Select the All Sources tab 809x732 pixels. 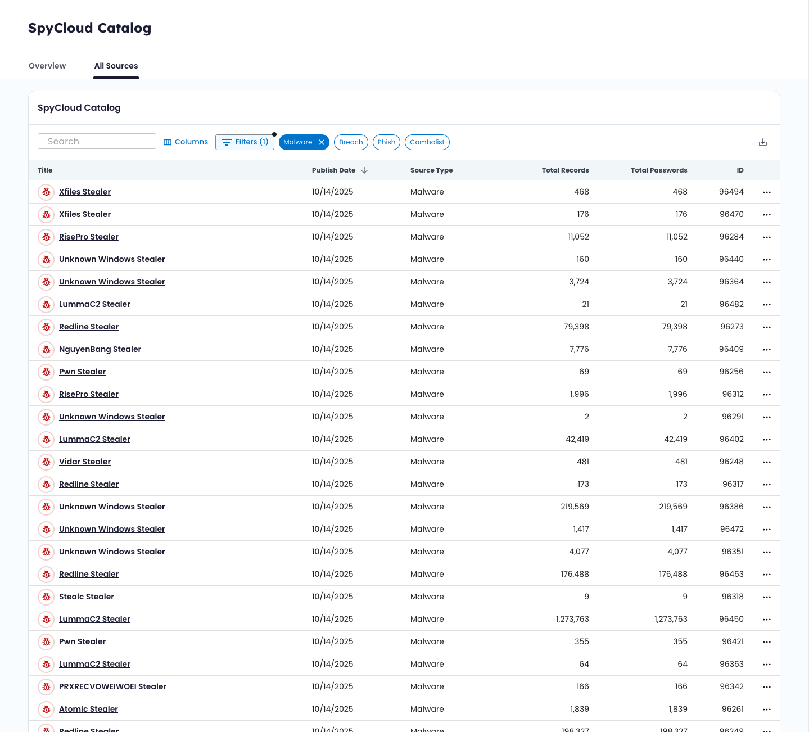pos(116,66)
